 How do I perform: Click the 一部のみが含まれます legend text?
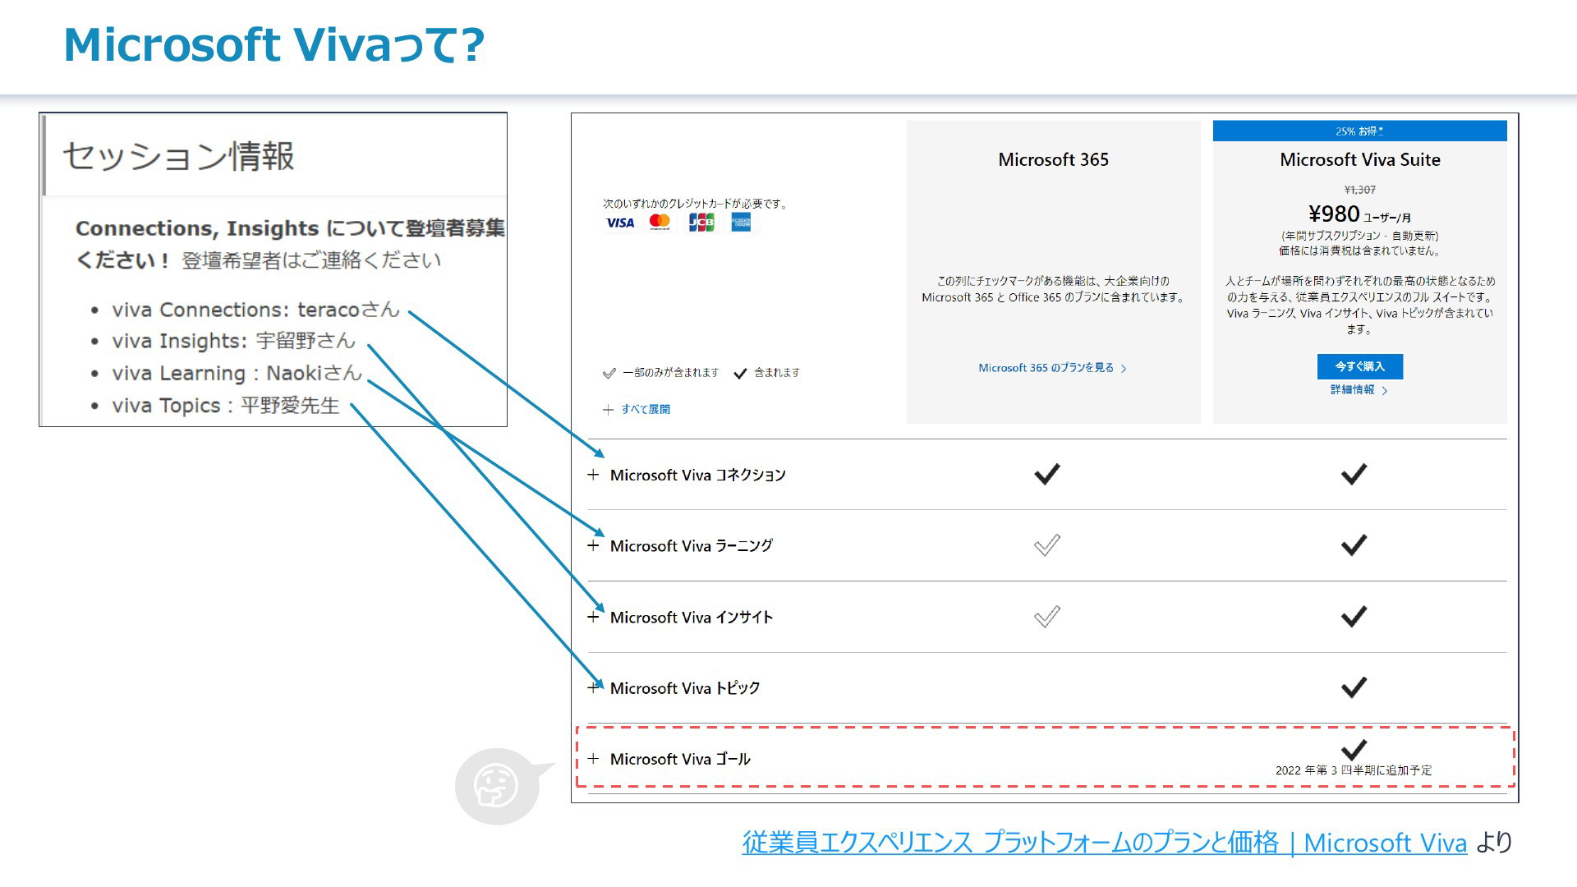[670, 373]
